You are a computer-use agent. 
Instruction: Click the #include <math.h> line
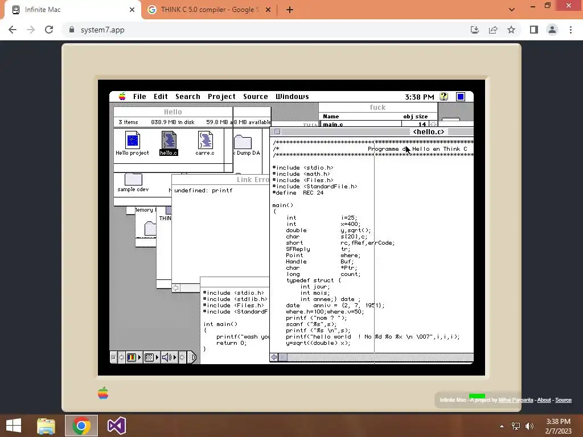click(301, 174)
